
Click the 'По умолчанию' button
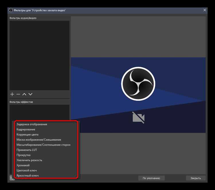151,178
